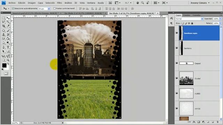
Task: Select the Path Selection tool
Action: point(3,52)
